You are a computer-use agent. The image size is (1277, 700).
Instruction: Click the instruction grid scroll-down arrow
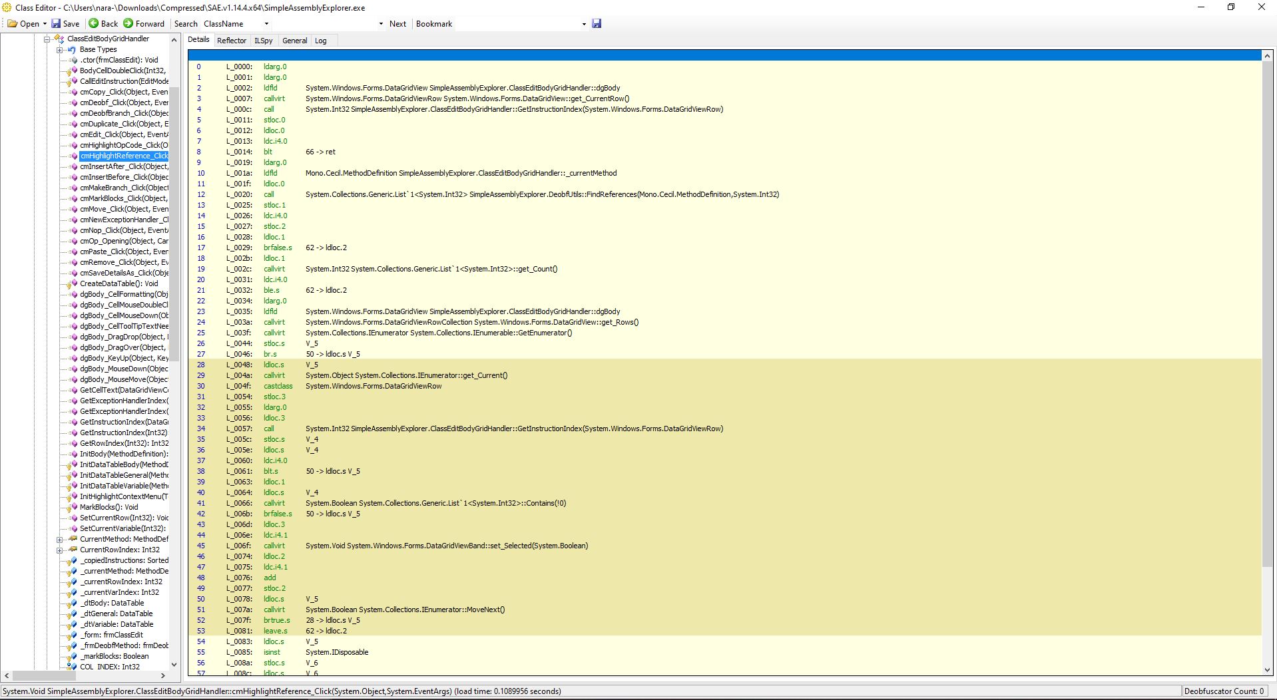(x=1267, y=670)
